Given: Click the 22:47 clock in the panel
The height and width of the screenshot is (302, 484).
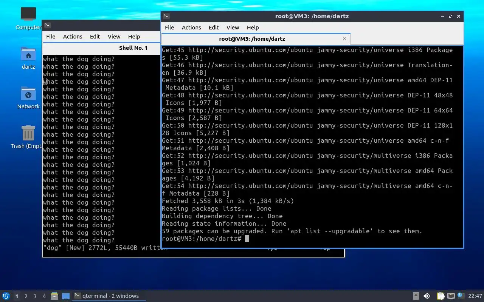Looking at the screenshot, I should click(x=475, y=296).
